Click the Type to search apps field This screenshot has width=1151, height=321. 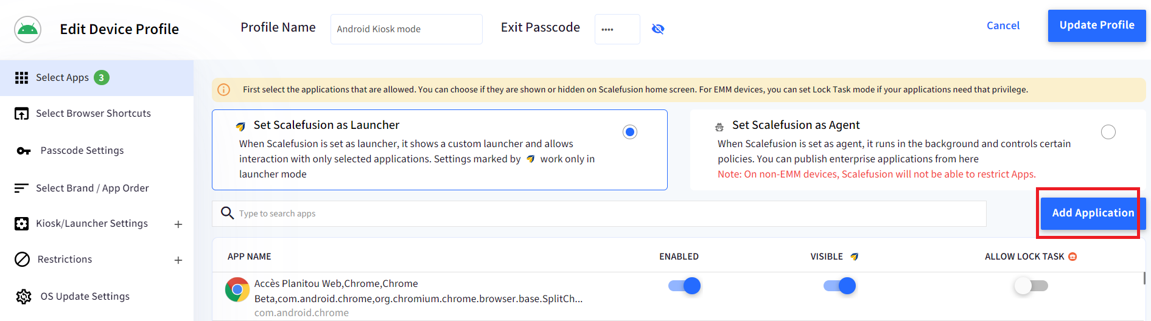[x=599, y=213]
